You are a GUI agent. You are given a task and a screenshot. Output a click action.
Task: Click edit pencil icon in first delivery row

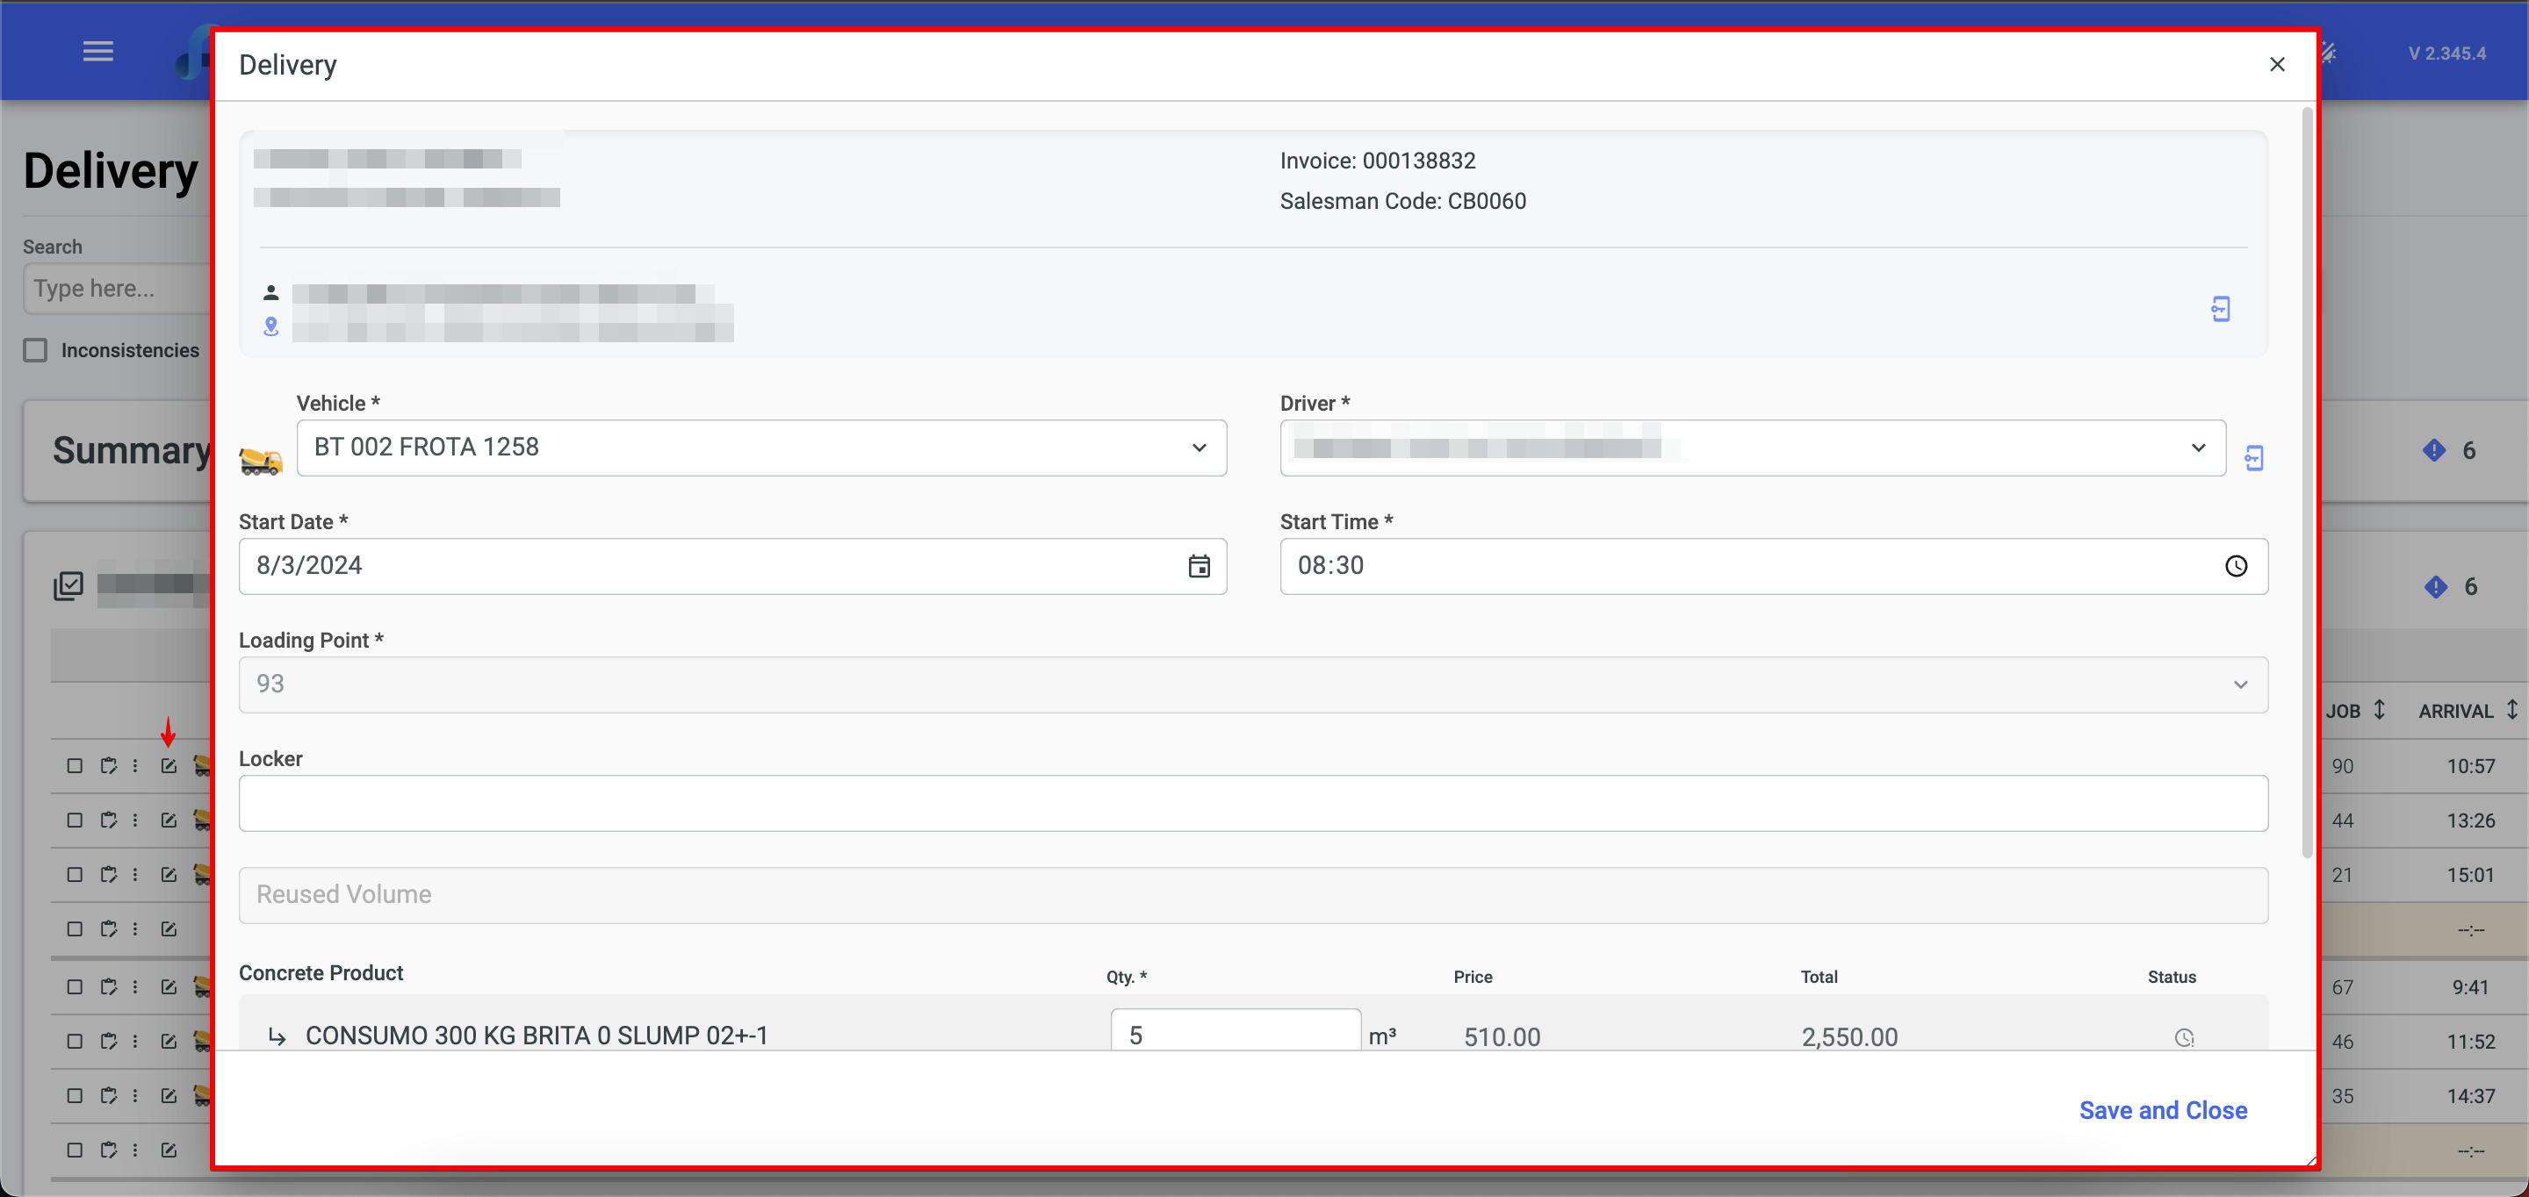(169, 765)
